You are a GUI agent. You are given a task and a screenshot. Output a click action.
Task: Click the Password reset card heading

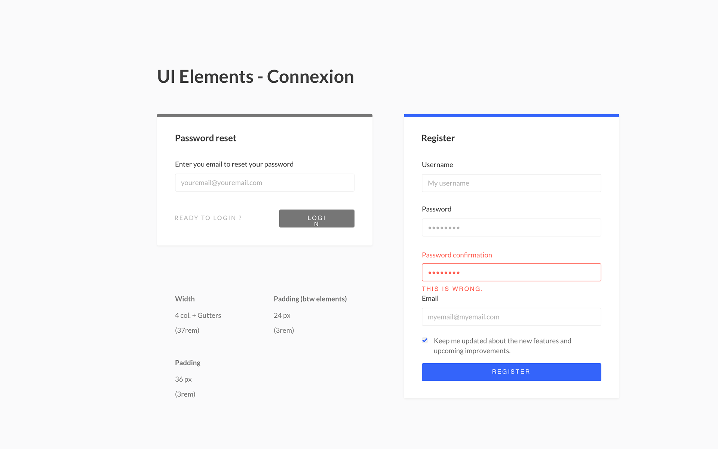pyautogui.click(x=206, y=138)
